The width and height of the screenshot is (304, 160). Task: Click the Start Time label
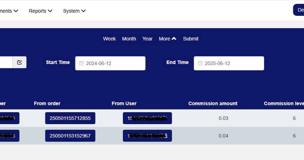point(58,62)
